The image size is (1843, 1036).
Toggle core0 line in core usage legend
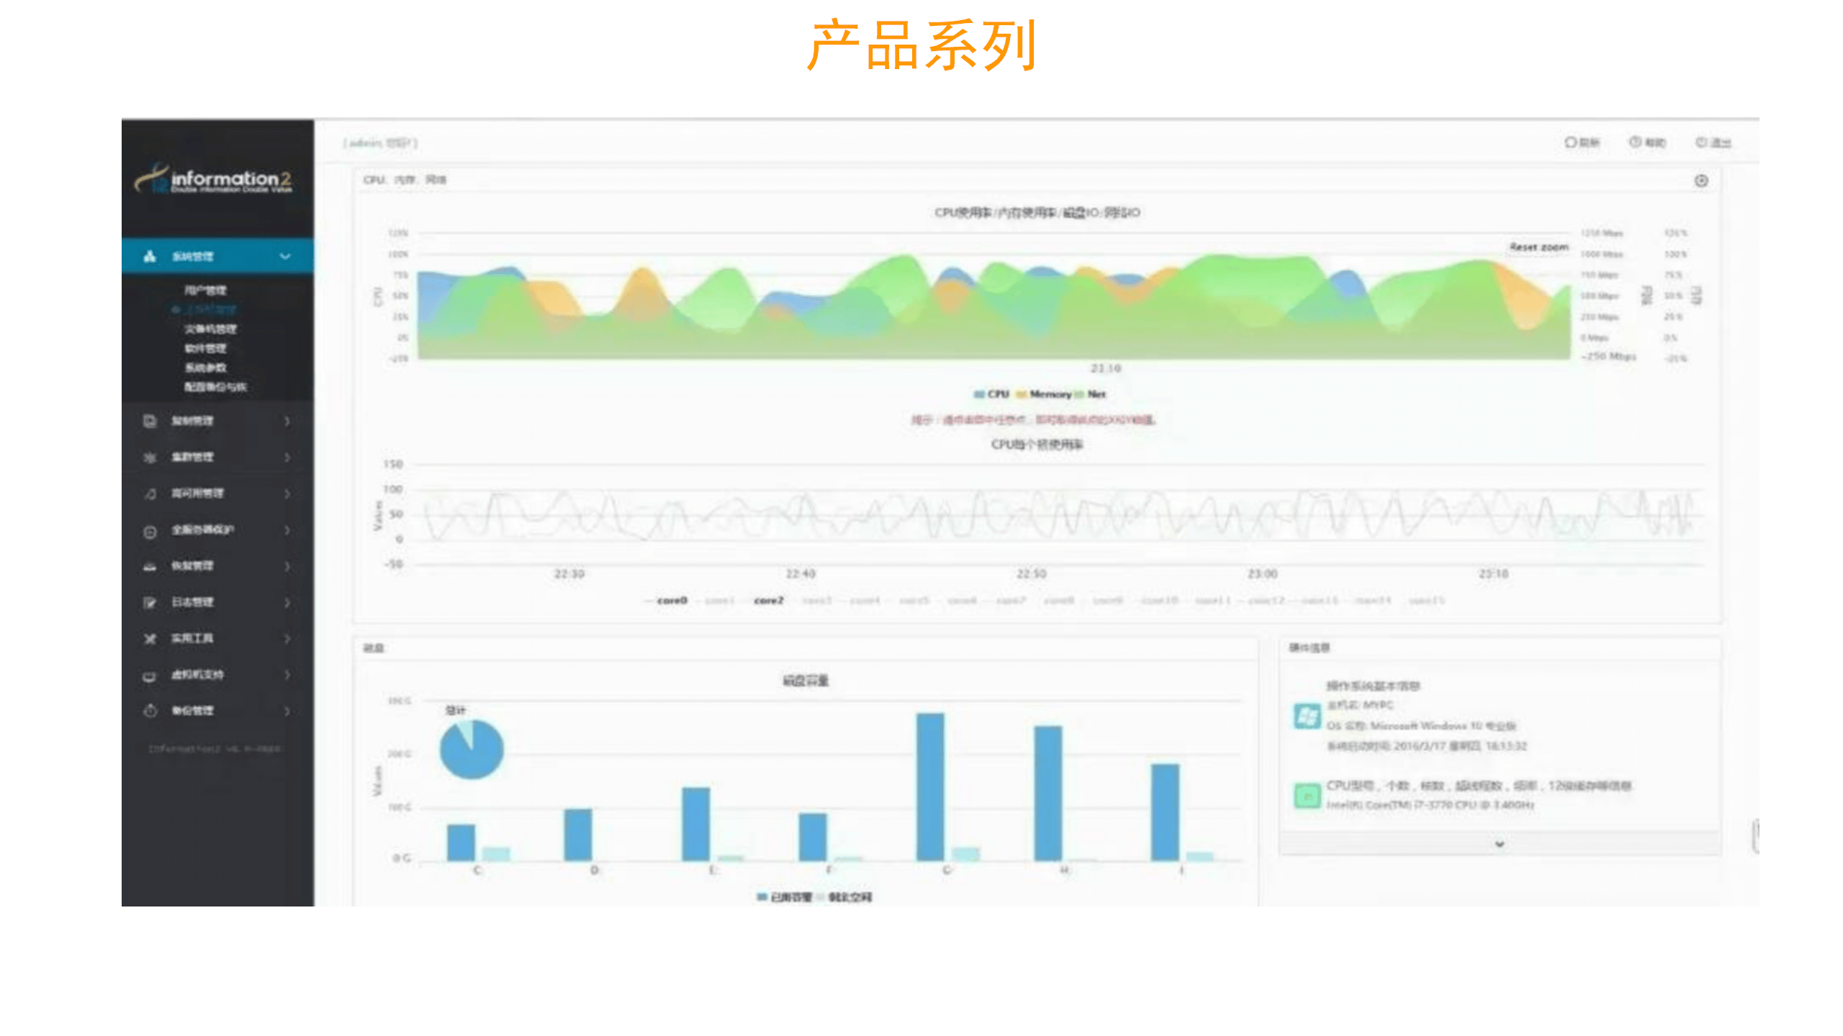pyautogui.click(x=671, y=601)
